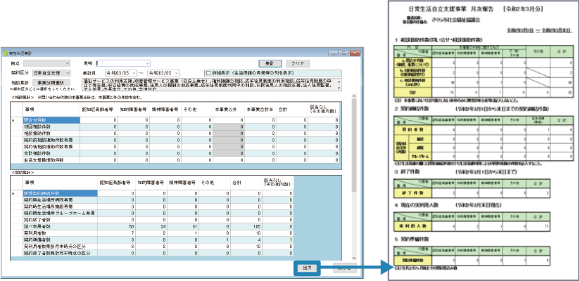Click the monthly report preview page
Image resolution: width=580 pixels, height=281 pixels.
click(484, 140)
